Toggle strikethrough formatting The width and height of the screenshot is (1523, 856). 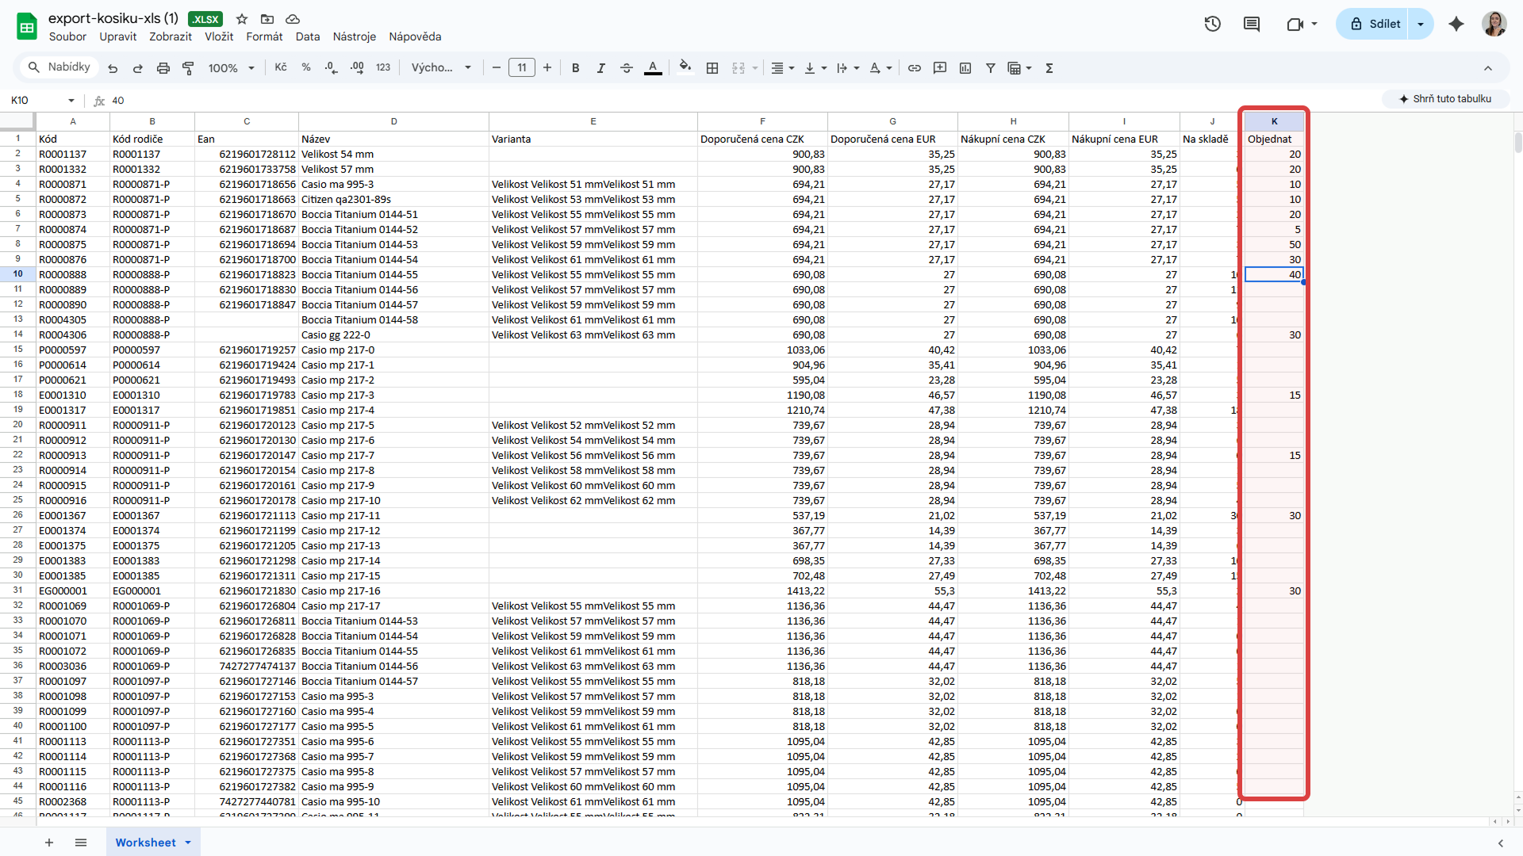626,68
